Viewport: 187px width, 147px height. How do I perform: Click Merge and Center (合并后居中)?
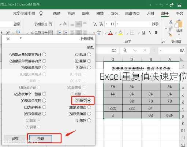coord(42,33)
